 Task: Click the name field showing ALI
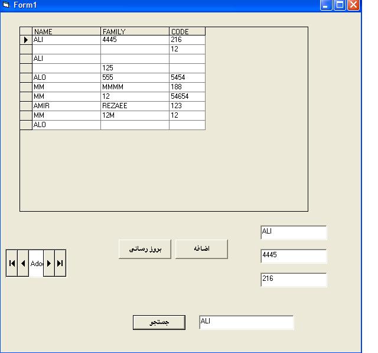pos(293,232)
